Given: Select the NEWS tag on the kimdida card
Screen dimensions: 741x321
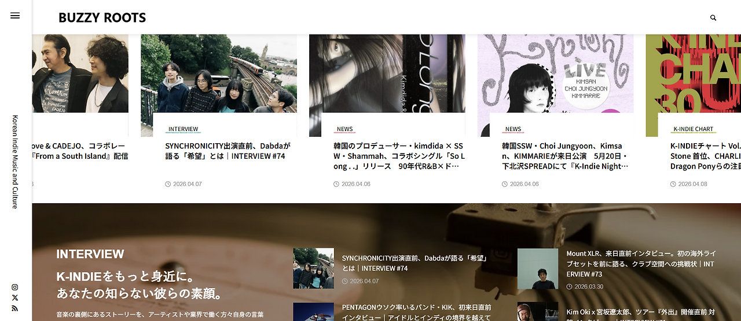Looking at the screenshot, I should point(344,129).
